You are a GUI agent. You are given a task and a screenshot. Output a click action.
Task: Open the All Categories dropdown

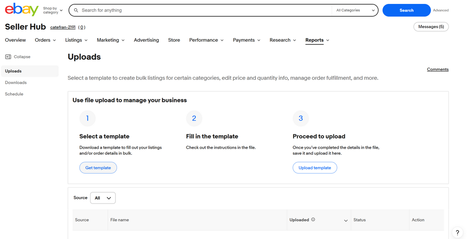(x=355, y=10)
